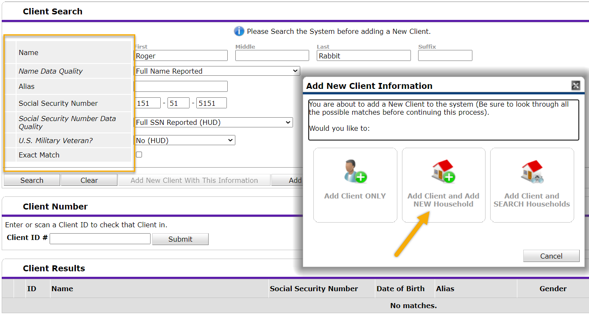Viewport: 589px width, 317px height.
Task: Select Add Client and SEARCH Households icon
Action: pyautogui.click(x=532, y=171)
